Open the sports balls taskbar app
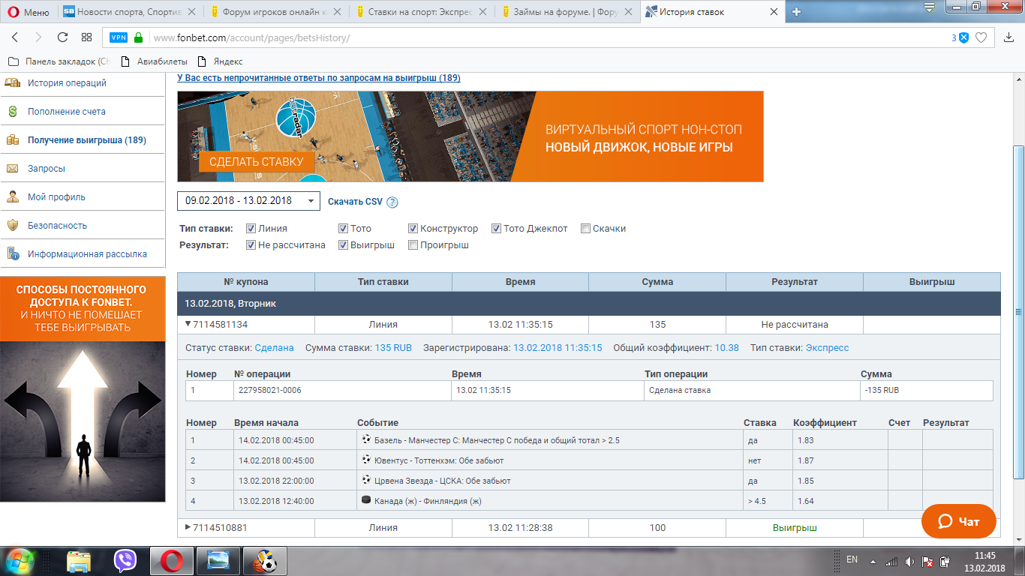The height and width of the screenshot is (576, 1025). [264, 561]
